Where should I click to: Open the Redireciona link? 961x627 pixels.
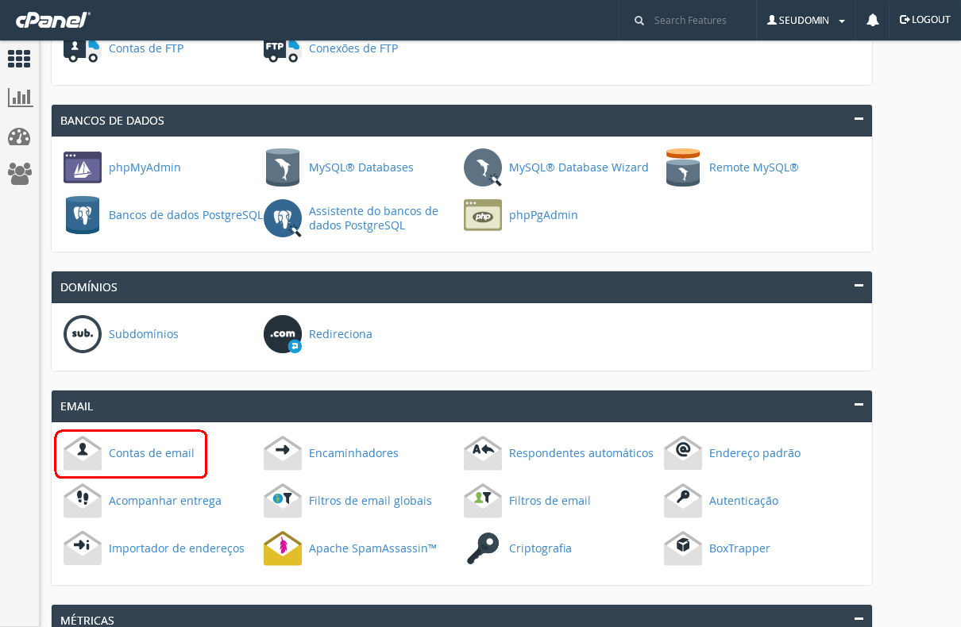pyautogui.click(x=341, y=334)
